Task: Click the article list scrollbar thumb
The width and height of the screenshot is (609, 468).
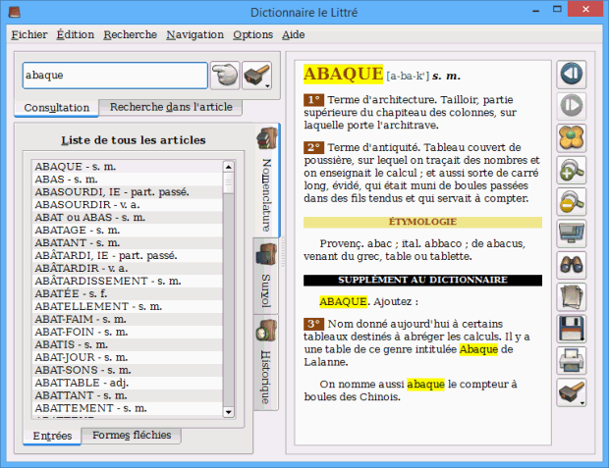Action: [228, 183]
